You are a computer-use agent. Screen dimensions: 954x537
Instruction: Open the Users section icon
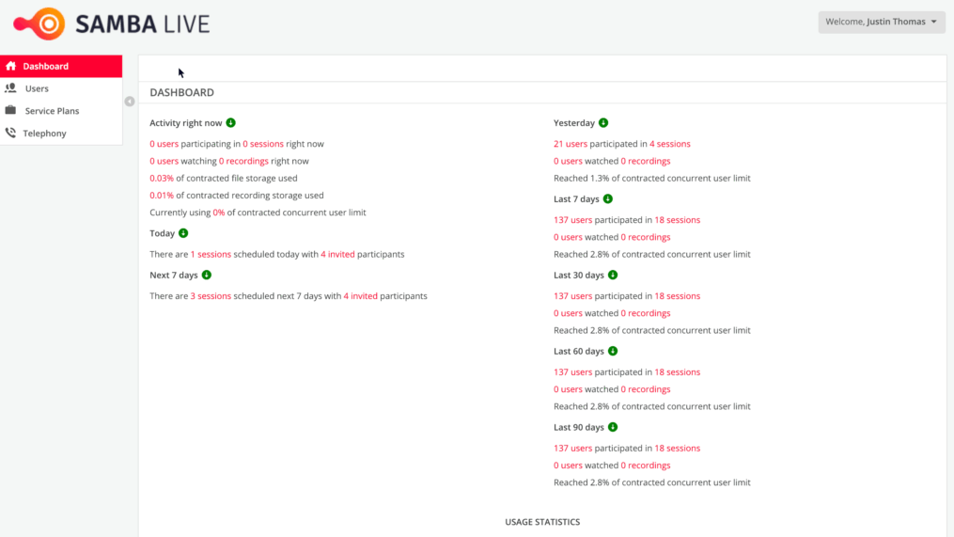(x=10, y=88)
